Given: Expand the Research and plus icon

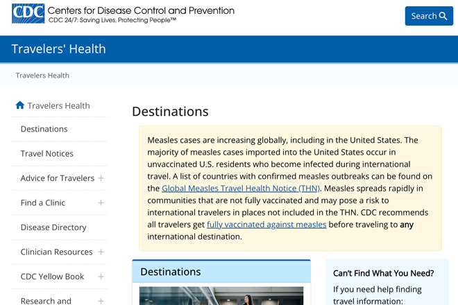Looking at the screenshot, I should pyautogui.click(x=101, y=301).
